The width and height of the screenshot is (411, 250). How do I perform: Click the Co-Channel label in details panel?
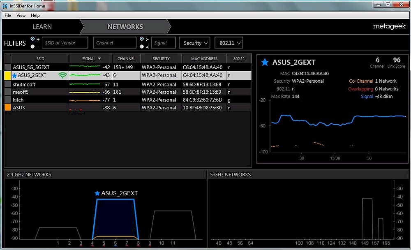pyautogui.click(x=361, y=81)
